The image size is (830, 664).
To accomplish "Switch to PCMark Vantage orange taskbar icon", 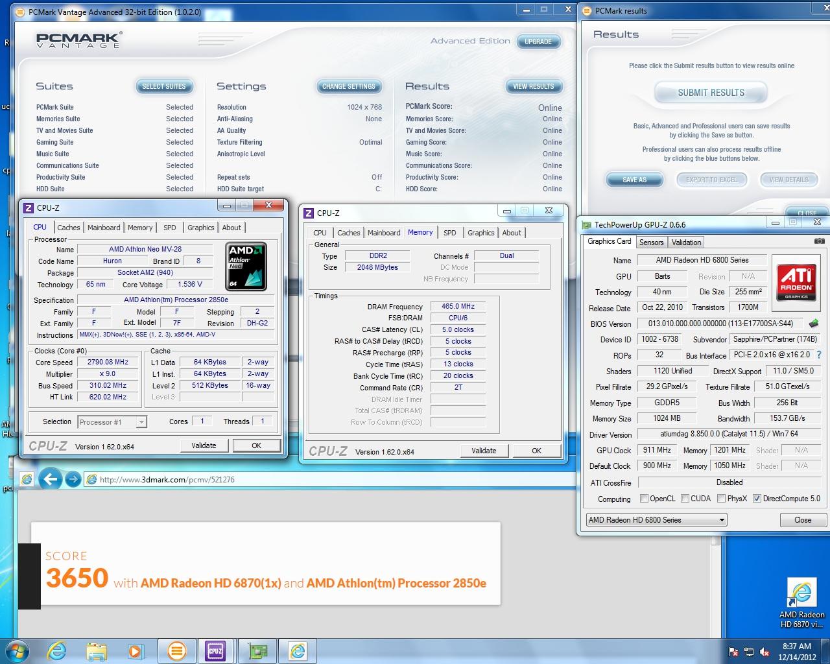I will click(x=176, y=650).
